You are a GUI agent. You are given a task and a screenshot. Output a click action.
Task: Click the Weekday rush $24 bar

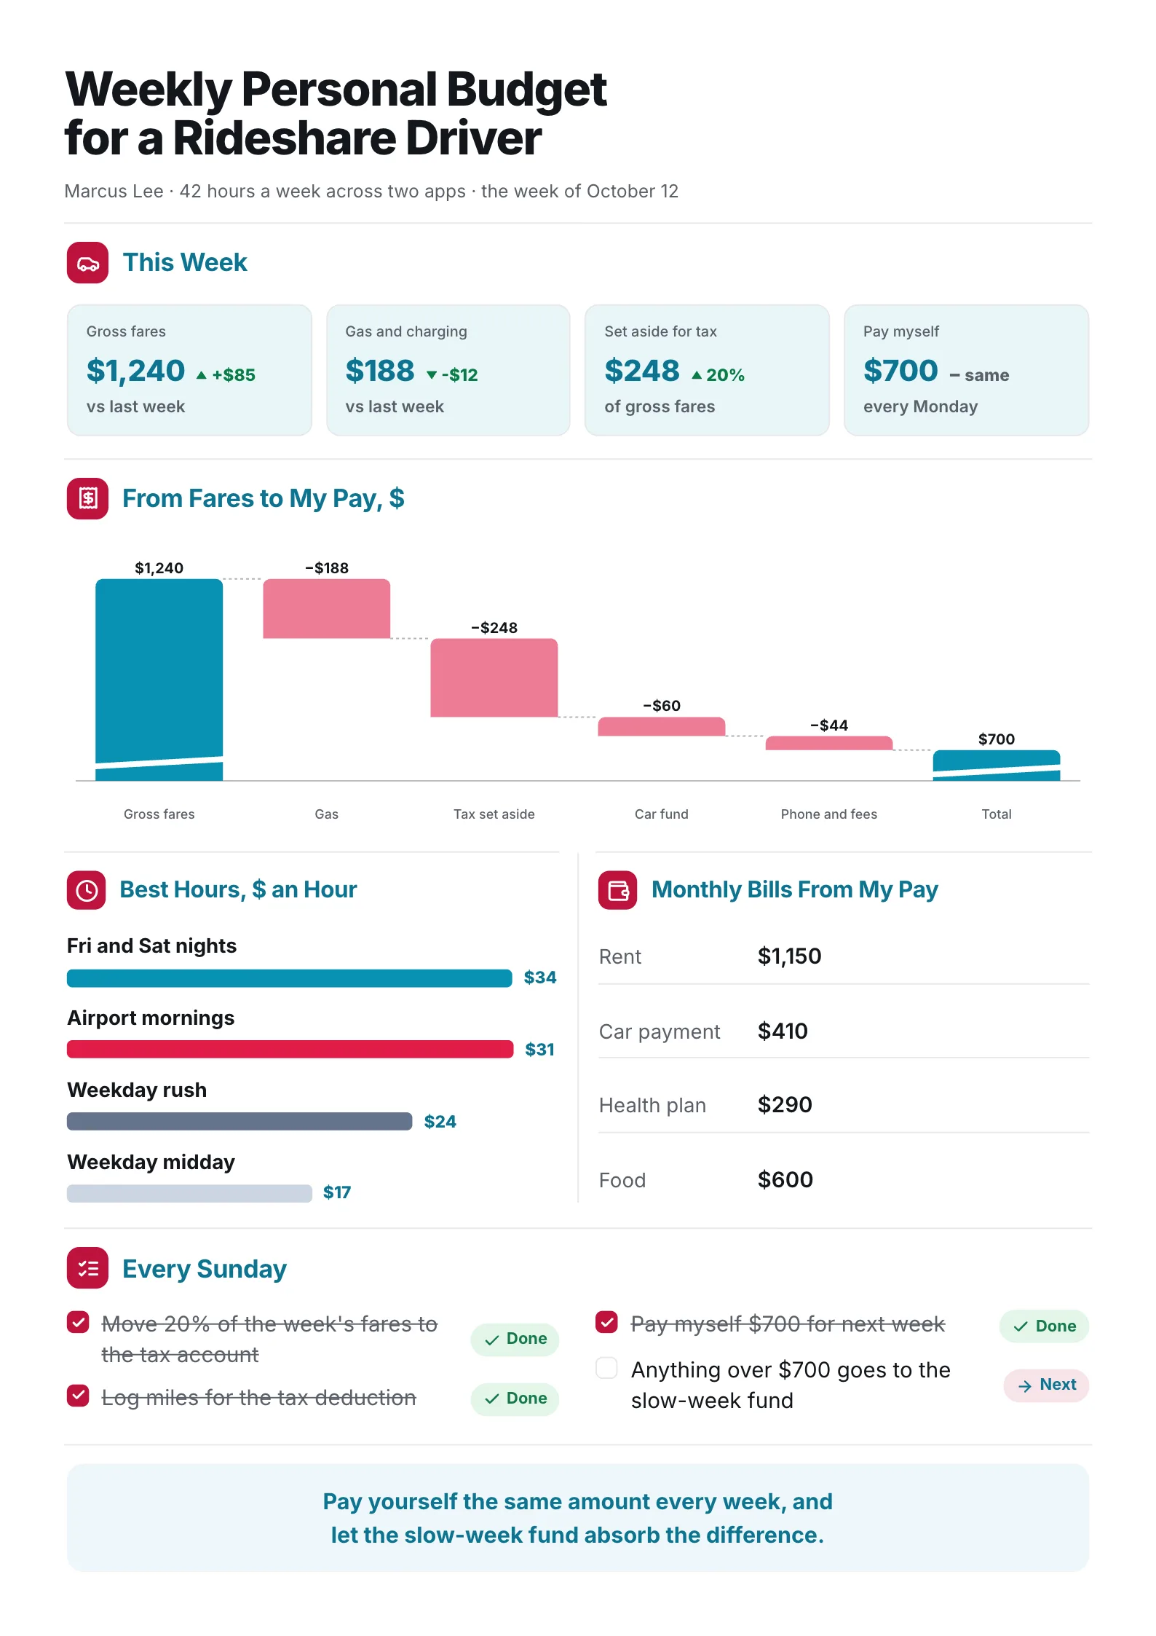coord(239,1122)
